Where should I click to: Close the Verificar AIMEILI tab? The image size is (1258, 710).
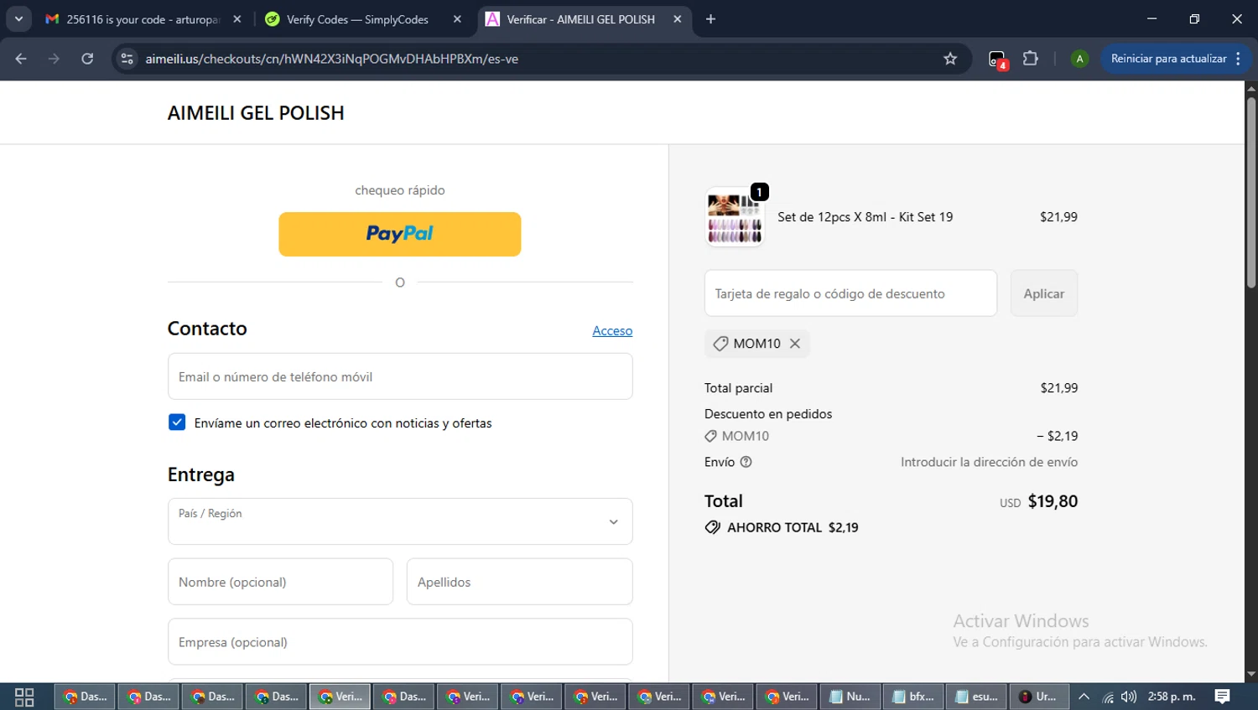coord(678,19)
